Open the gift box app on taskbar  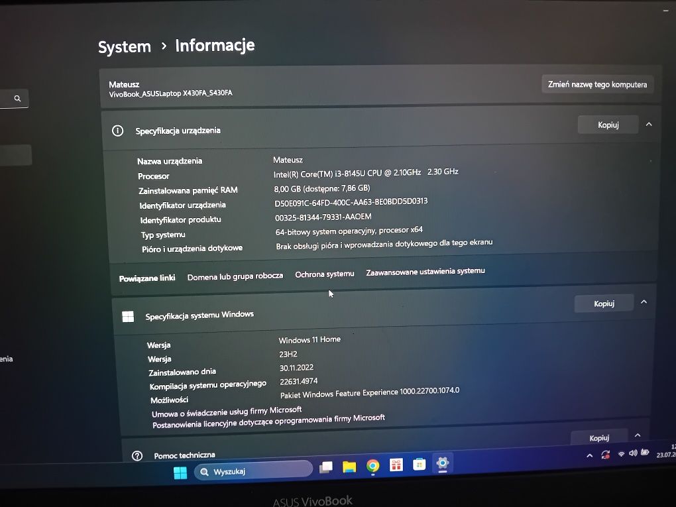point(396,465)
